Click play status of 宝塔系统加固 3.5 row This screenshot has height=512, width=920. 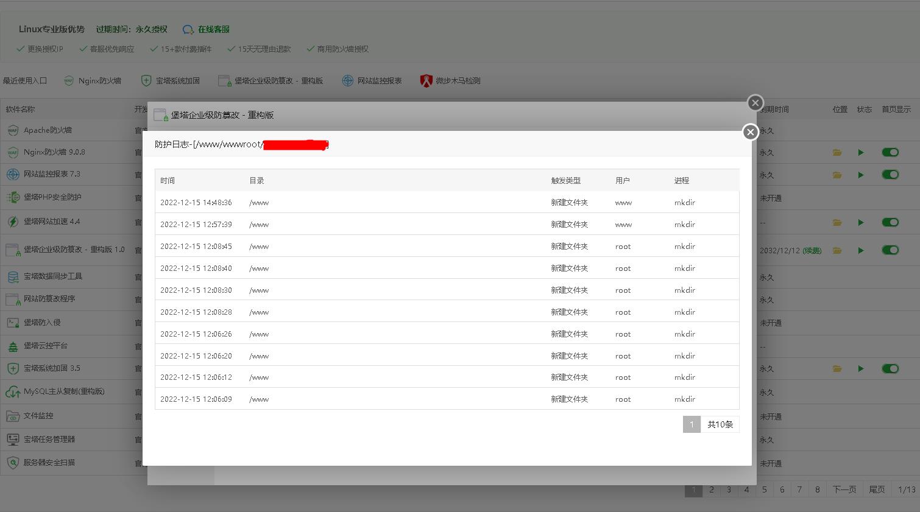[861, 368]
